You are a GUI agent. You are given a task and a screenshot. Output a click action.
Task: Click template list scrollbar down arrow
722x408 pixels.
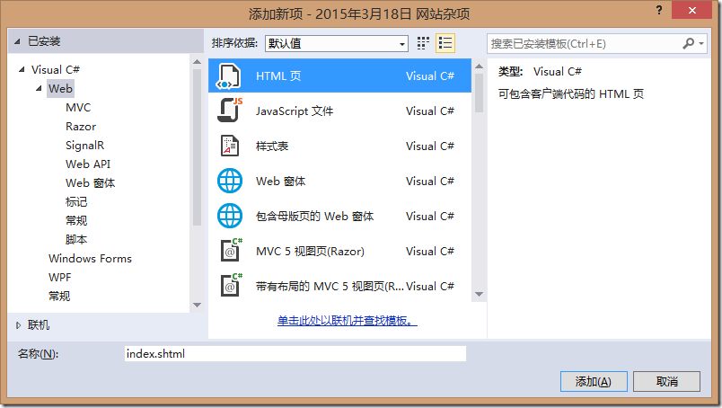tap(479, 294)
